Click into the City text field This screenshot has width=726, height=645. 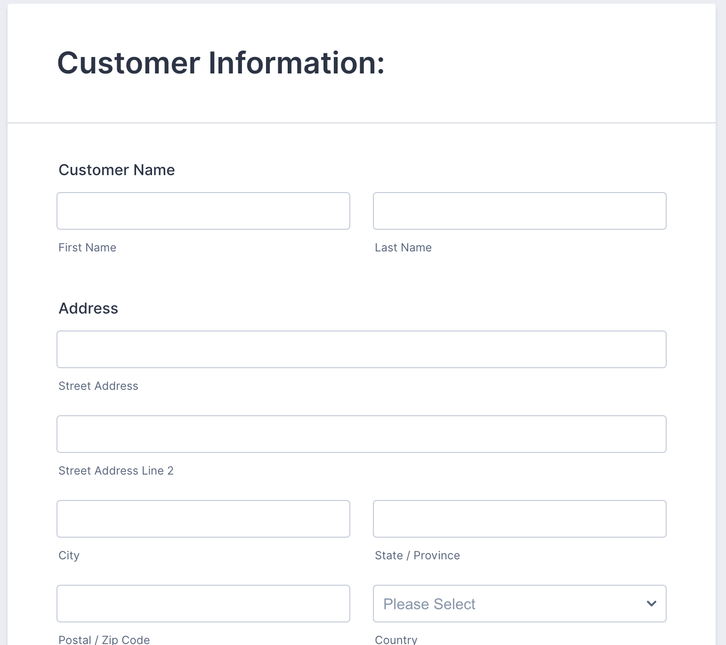[x=203, y=519]
